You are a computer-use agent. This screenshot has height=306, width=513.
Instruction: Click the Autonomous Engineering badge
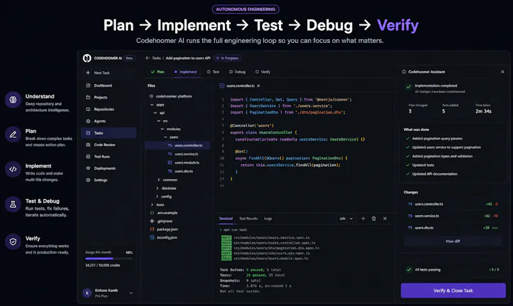(246, 9)
